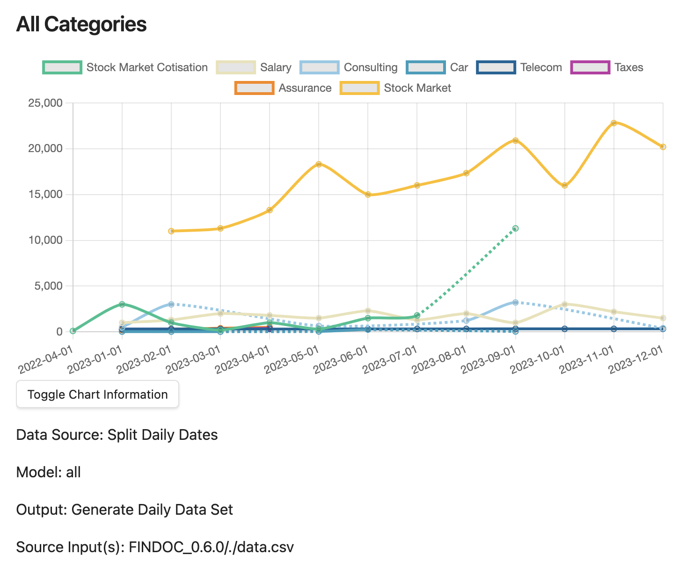686x569 pixels.
Task: Click the Consulting point at 2023-02-01
Action: (x=171, y=304)
